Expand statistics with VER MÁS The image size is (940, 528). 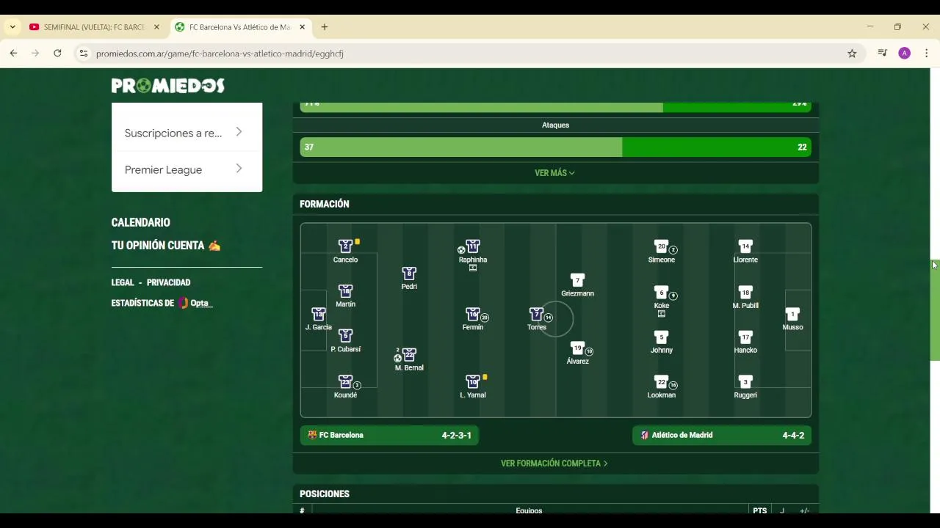[554, 173]
